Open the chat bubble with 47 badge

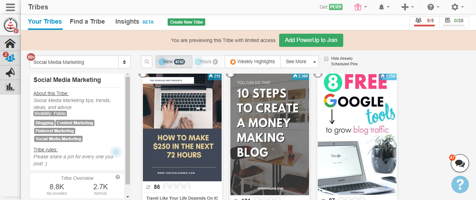[x=460, y=163]
